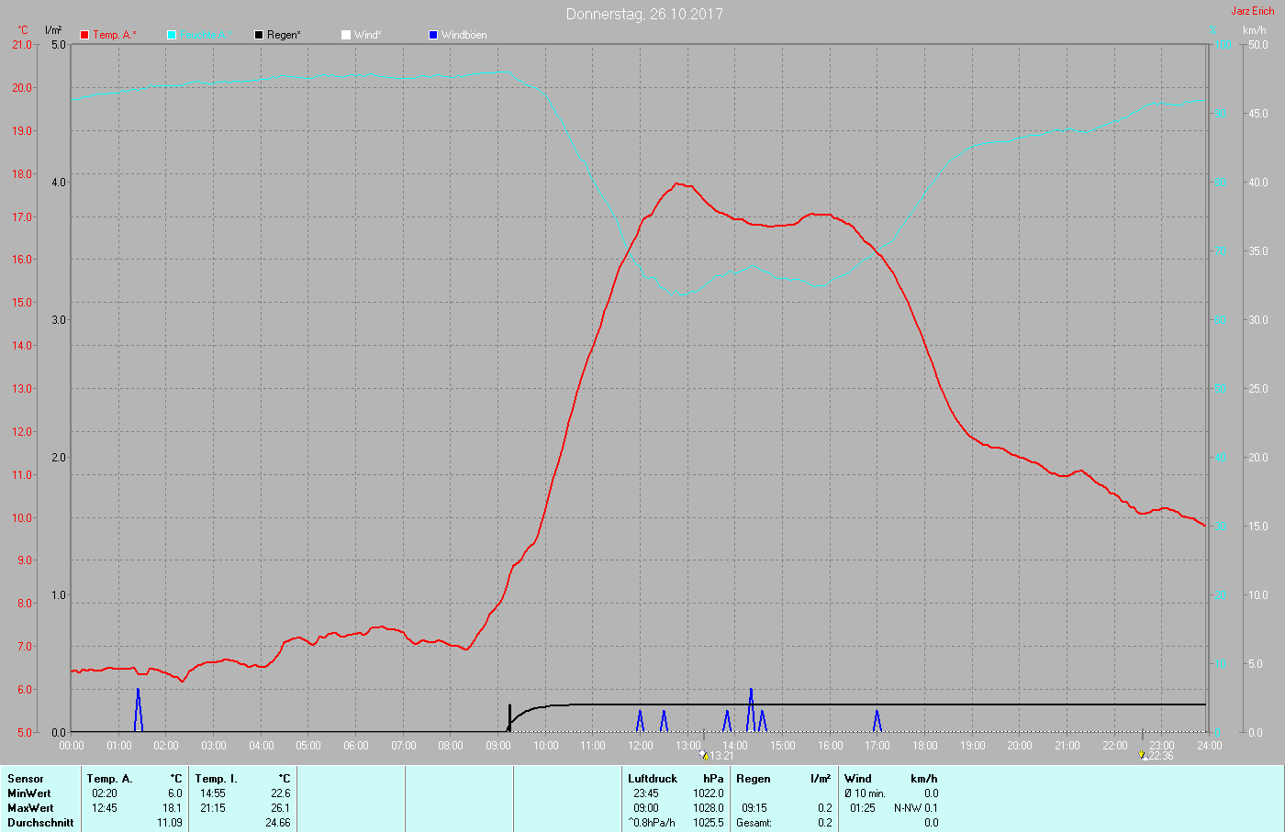The height and width of the screenshot is (832, 1285).
Task: Click the wind direction N-NW 0.1 entry
Action: pos(916,808)
